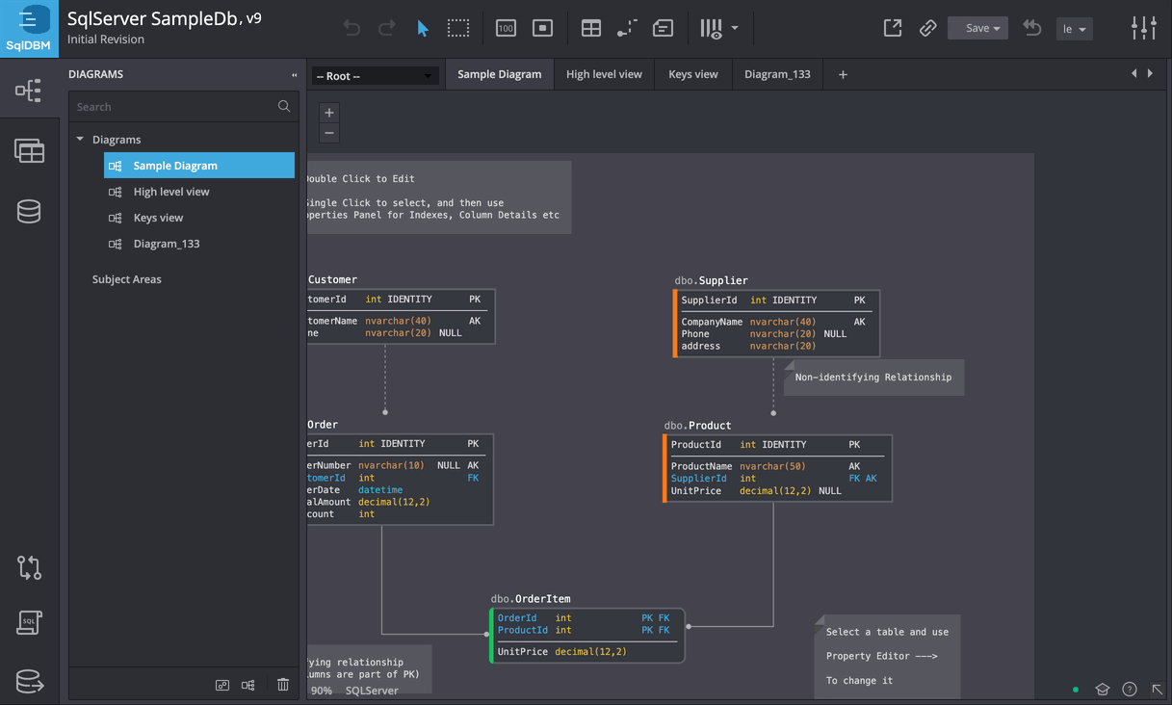Screen dimensions: 1172x705
Task: Redo the last undone change
Action: click(387, 29)
